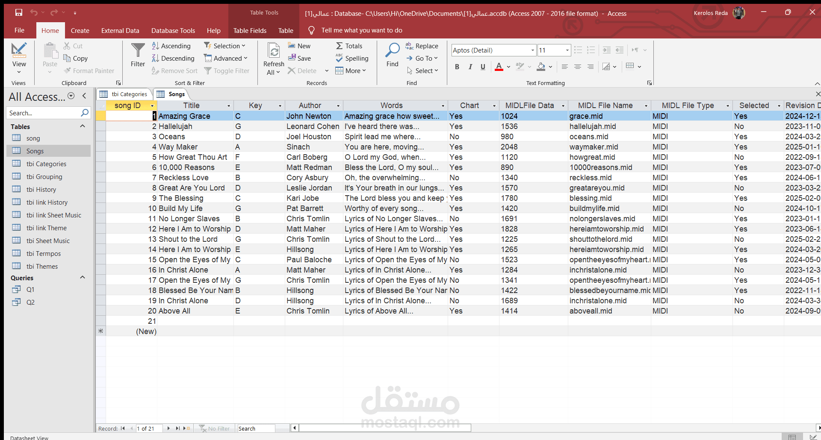Align text right

591,67
